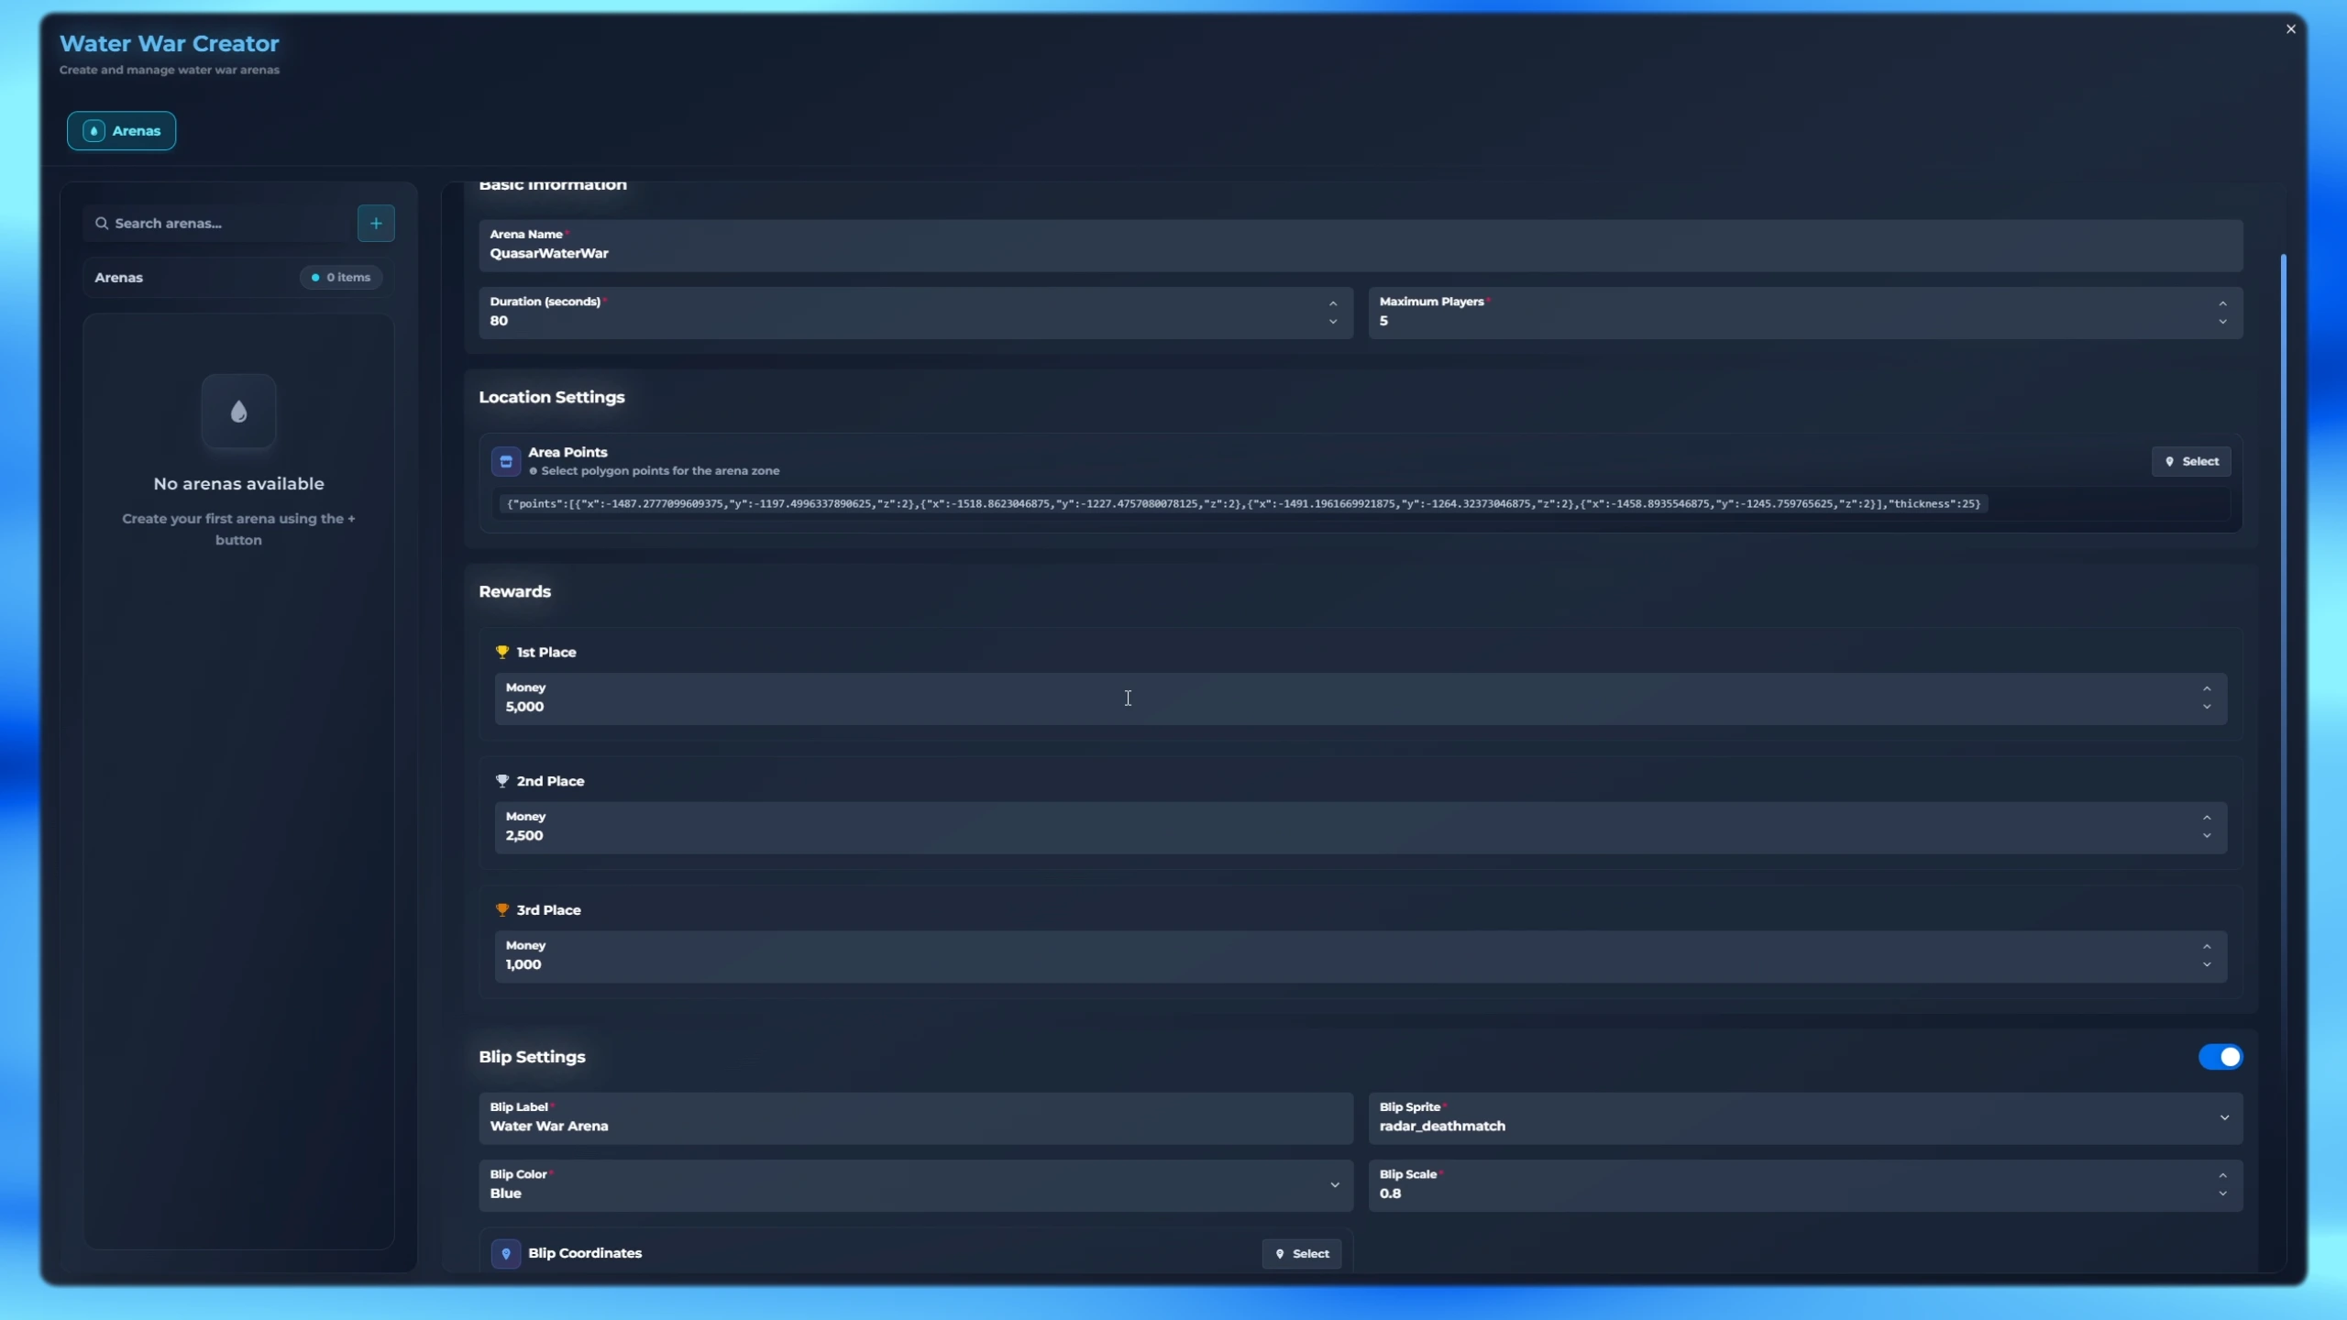
Task: Open the Arenas tab
Action: point(121,131)
